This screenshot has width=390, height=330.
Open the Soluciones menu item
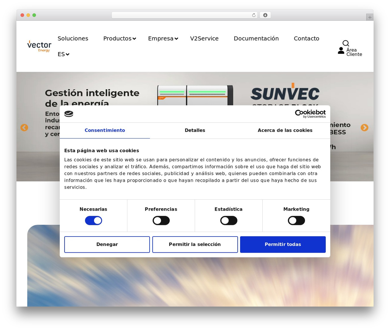pyautogui.click(x=73, y=38)
